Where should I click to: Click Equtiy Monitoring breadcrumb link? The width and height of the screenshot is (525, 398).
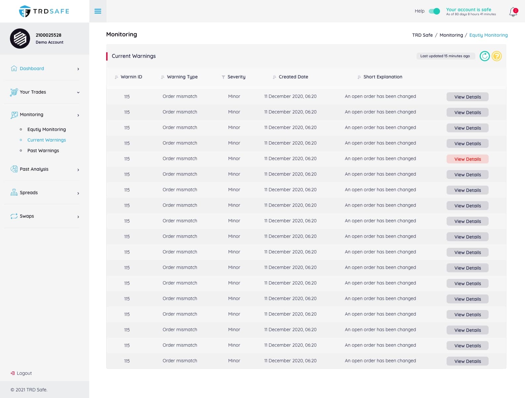point(488,35)
